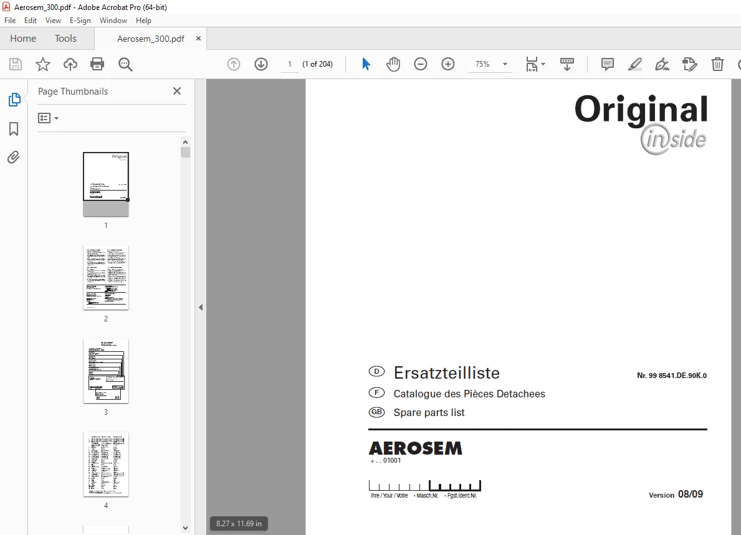Add file to starred with star icon
The width and height of the screenshot is (741, 535).
[x=43, y=64]
